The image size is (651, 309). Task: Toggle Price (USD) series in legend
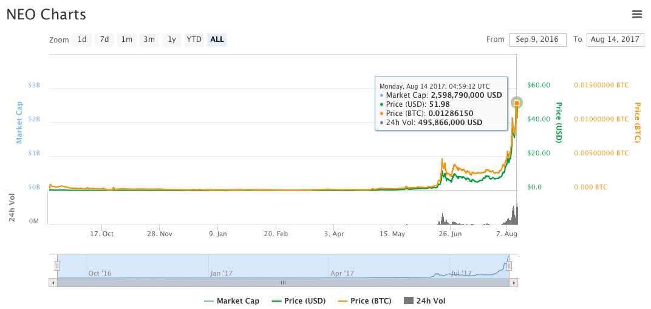298,301
